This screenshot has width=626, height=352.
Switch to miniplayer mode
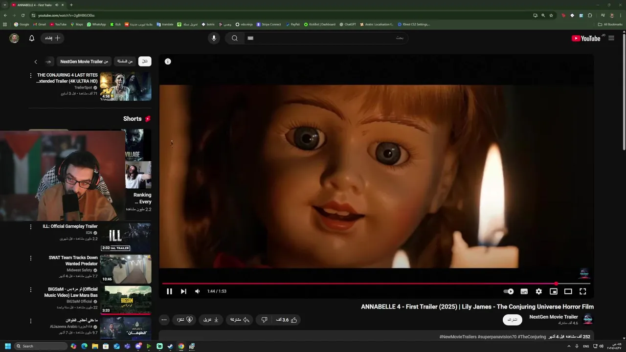[x=554, y=291]
